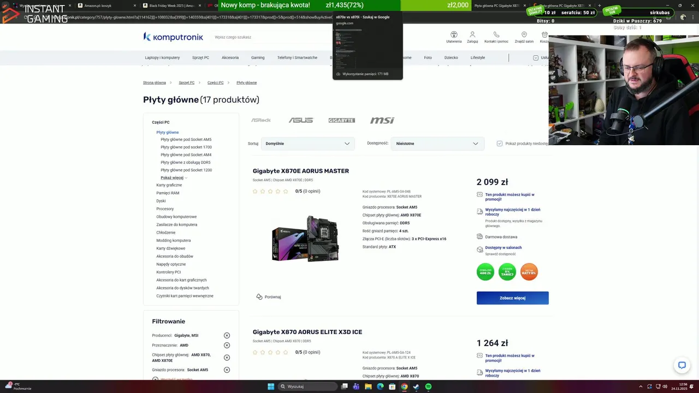Image resolution: width=699 pixels, height=393 pixels.
Task: Open Telefony i Smartwatche menu
Action: (297, 57)
